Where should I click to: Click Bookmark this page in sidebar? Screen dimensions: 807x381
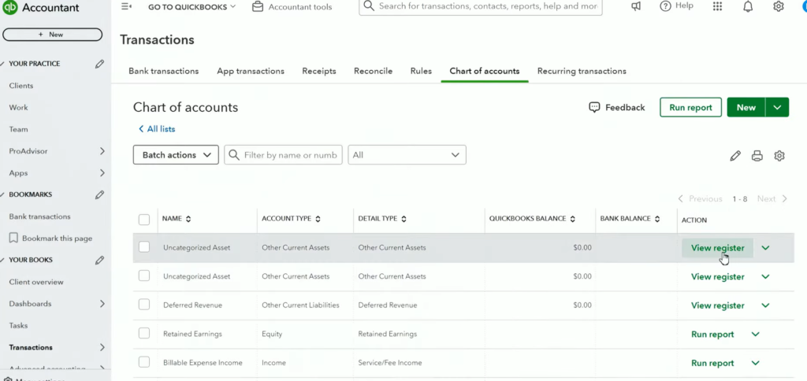pyautogui.click(x=50, y=239)
